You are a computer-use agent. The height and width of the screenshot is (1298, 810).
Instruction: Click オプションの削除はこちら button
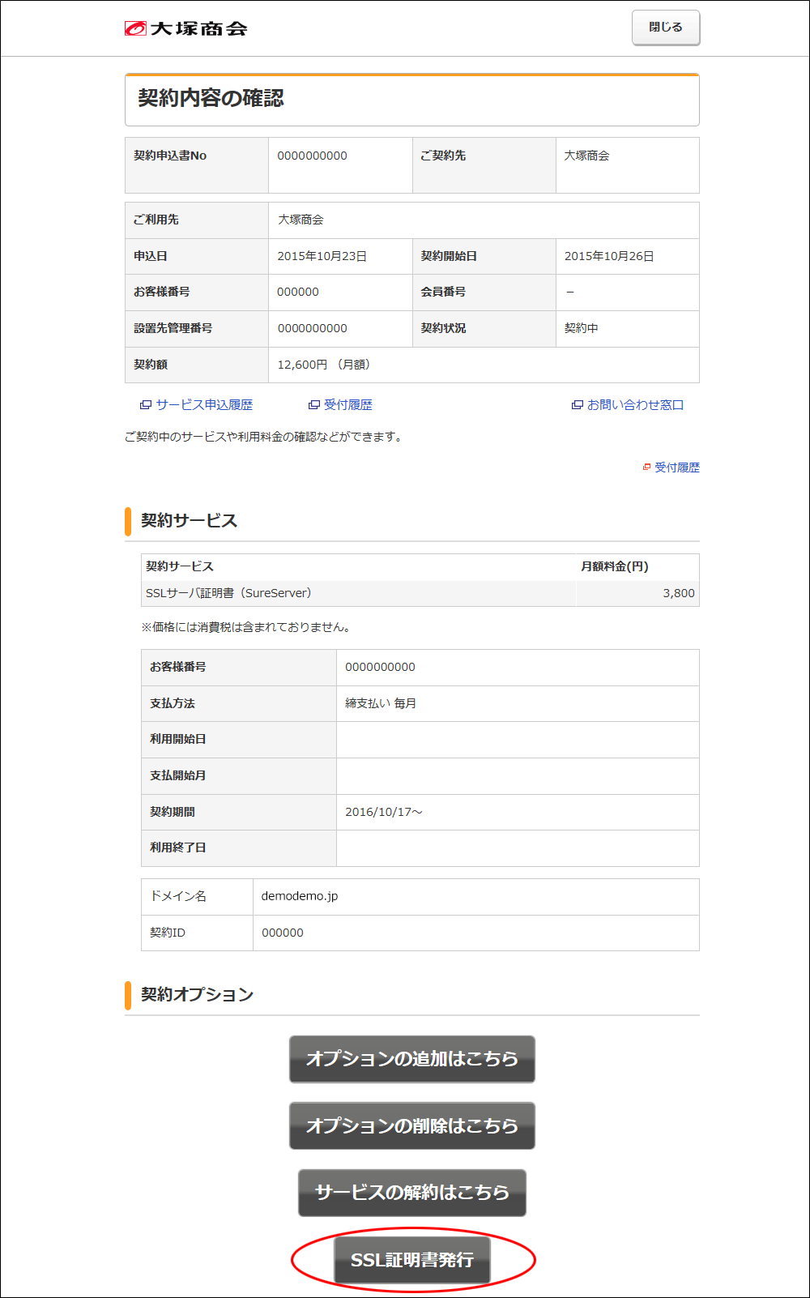412,1125
